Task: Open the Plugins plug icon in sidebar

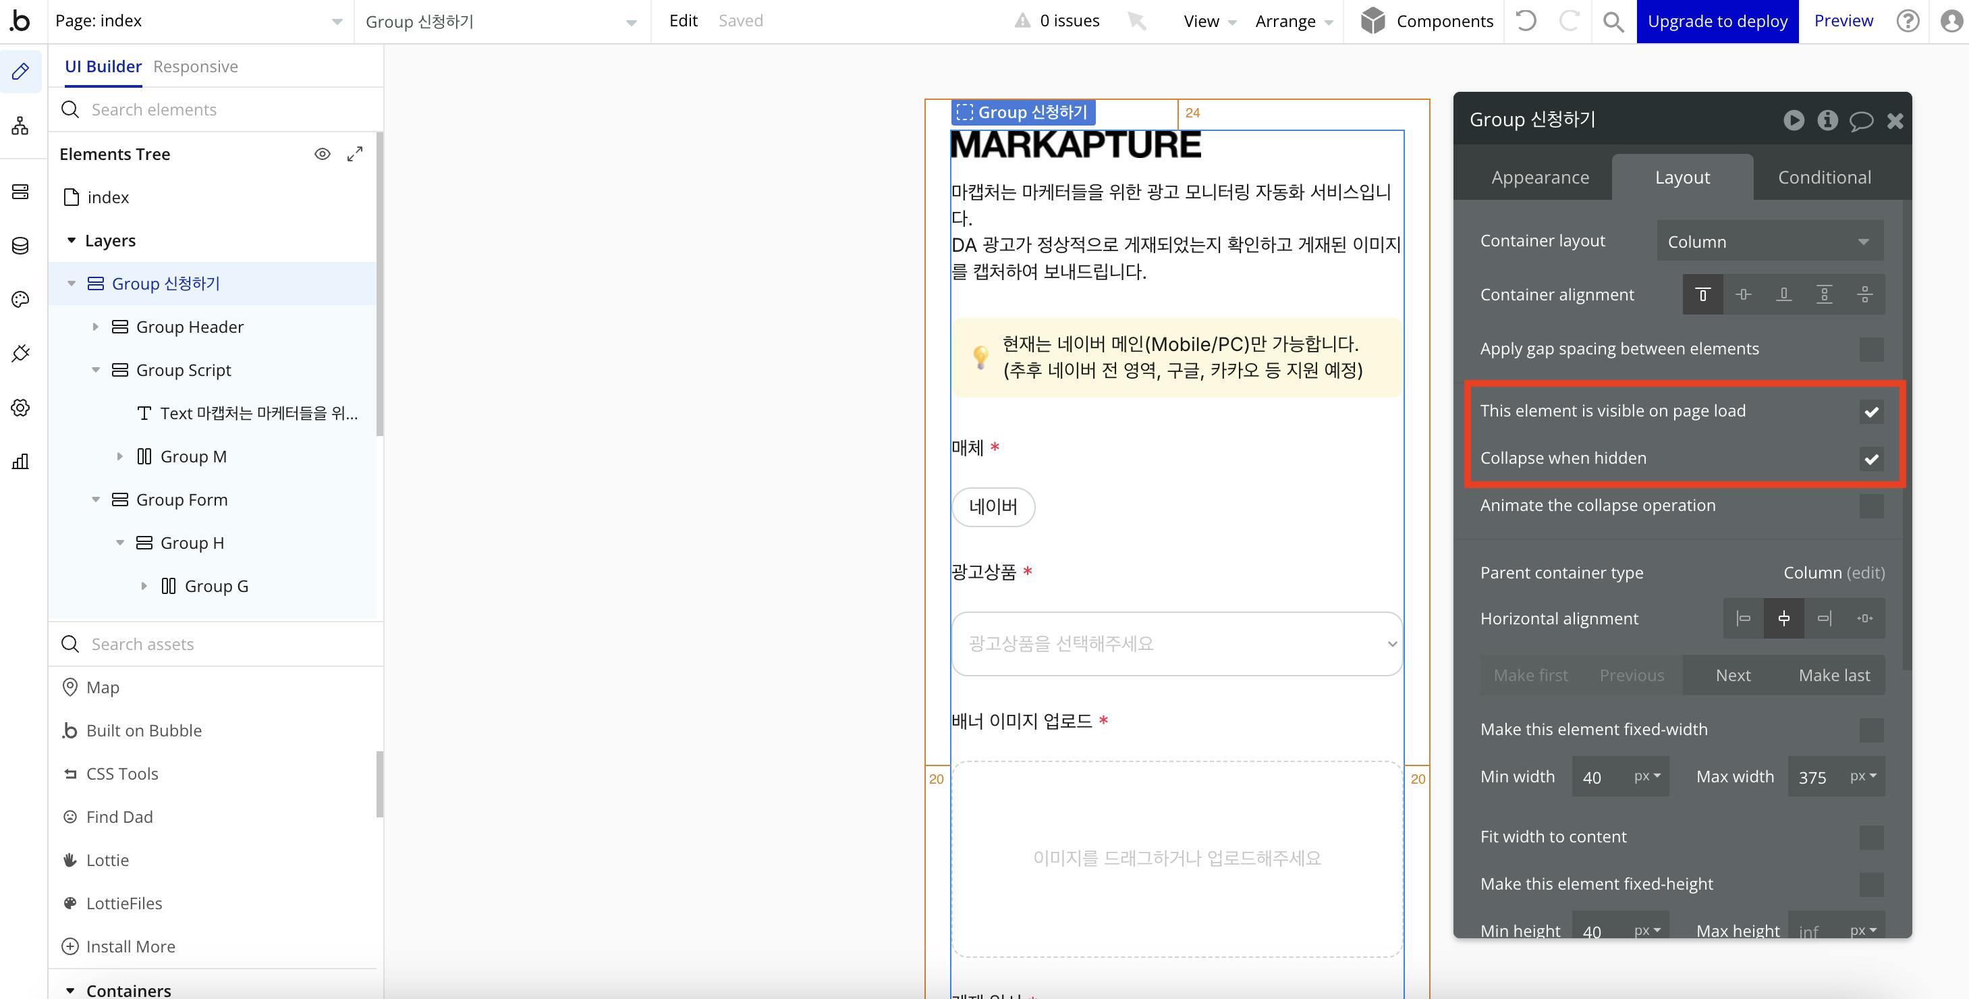Action: [21, 353]
